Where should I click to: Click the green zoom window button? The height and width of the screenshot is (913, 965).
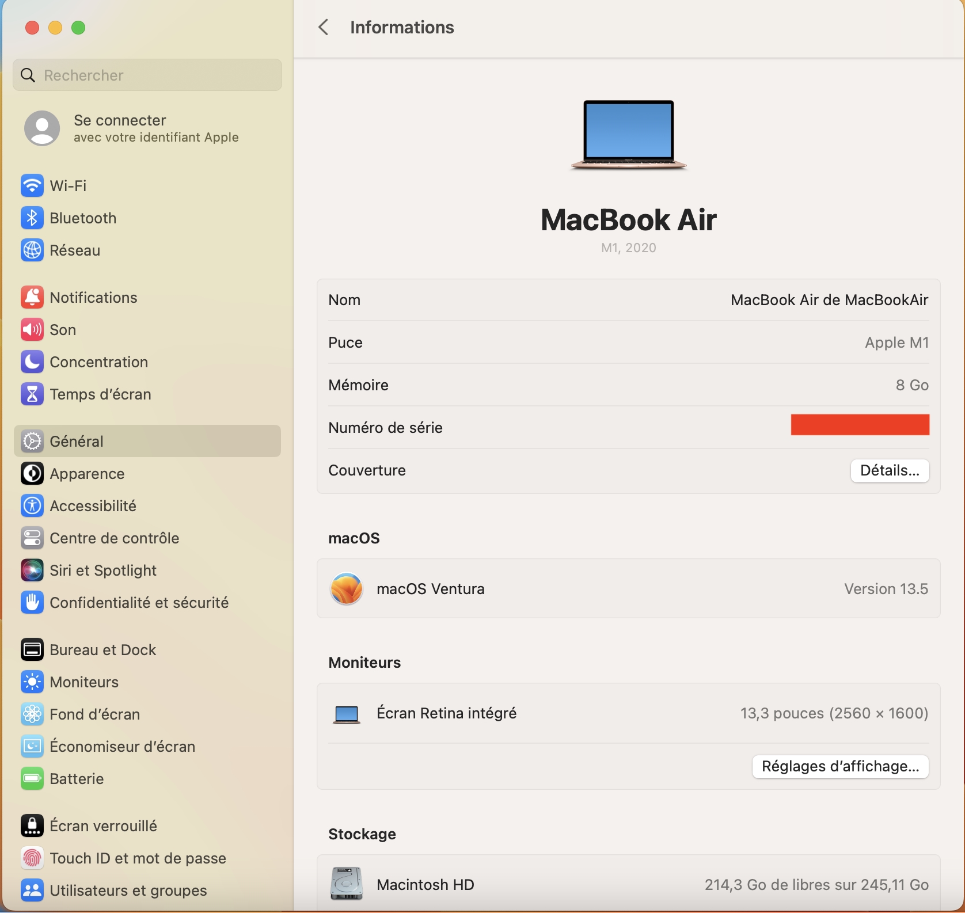78,28
